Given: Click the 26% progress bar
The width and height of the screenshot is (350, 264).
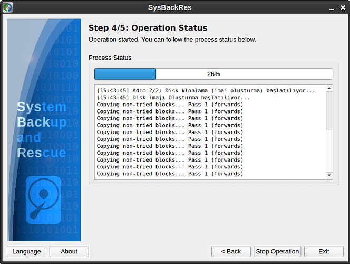Looking at the screenshot, I should pyautogui.click(x=213, y=74).
